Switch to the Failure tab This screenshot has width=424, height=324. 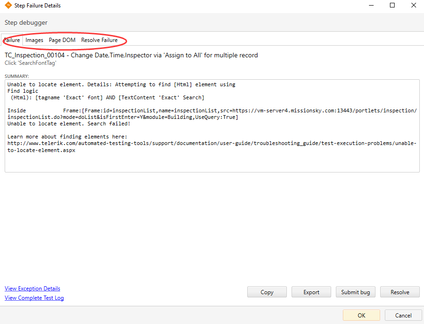point(12,40)
